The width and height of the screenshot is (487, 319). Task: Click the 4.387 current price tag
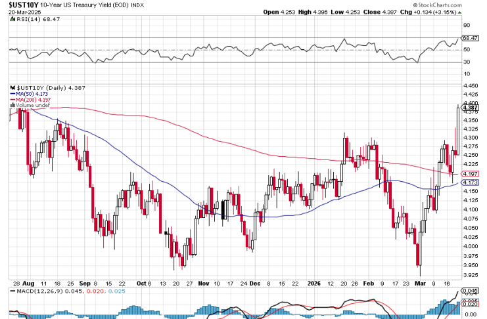[x=472, y=107]
